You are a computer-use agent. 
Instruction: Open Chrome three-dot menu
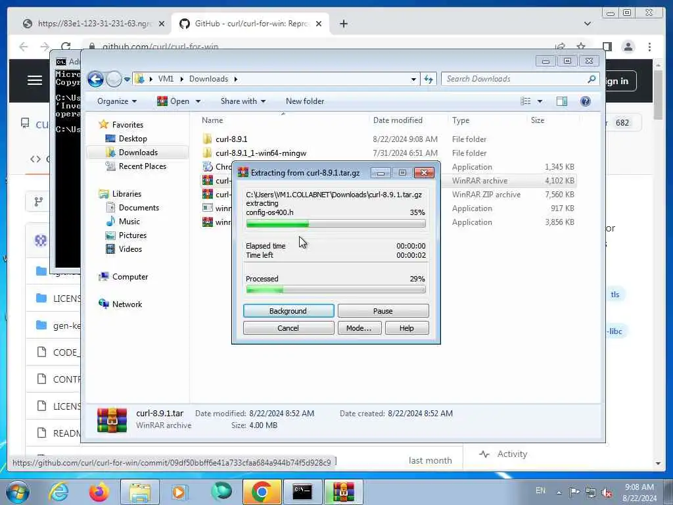point(650,47)
